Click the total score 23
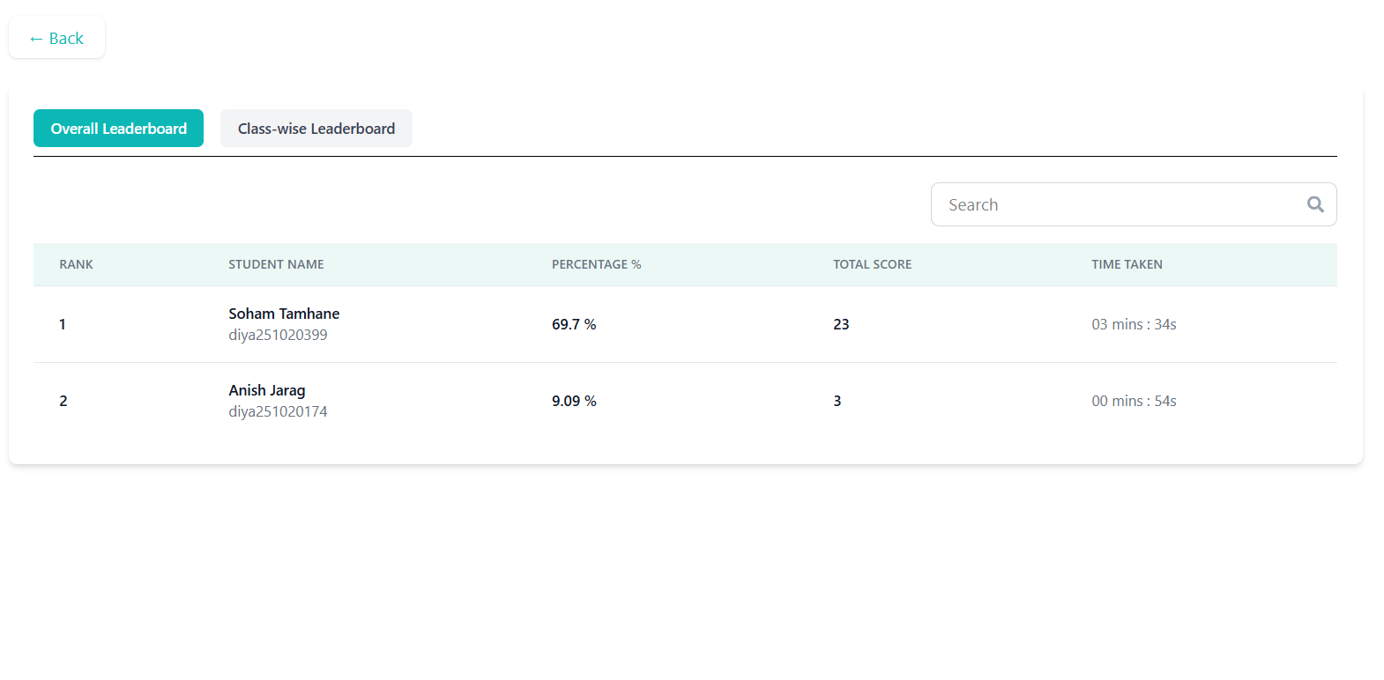The height and width of the screenshot is (680, 1384). (x=841, y=324)
